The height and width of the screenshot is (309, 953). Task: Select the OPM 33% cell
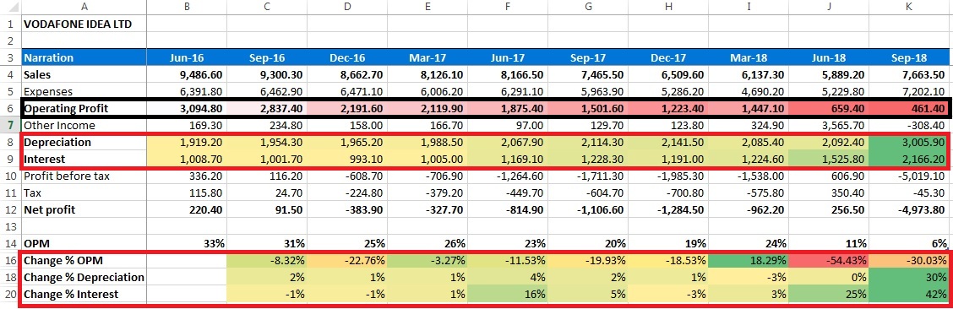click(x=187, y=243)
